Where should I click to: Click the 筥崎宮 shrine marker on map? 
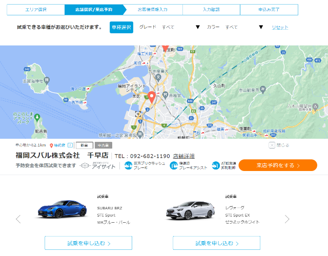click(140, 135)
